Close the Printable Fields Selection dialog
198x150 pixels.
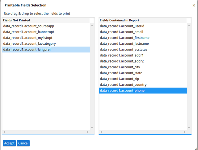pyautogui.click(x=193, y=6)
